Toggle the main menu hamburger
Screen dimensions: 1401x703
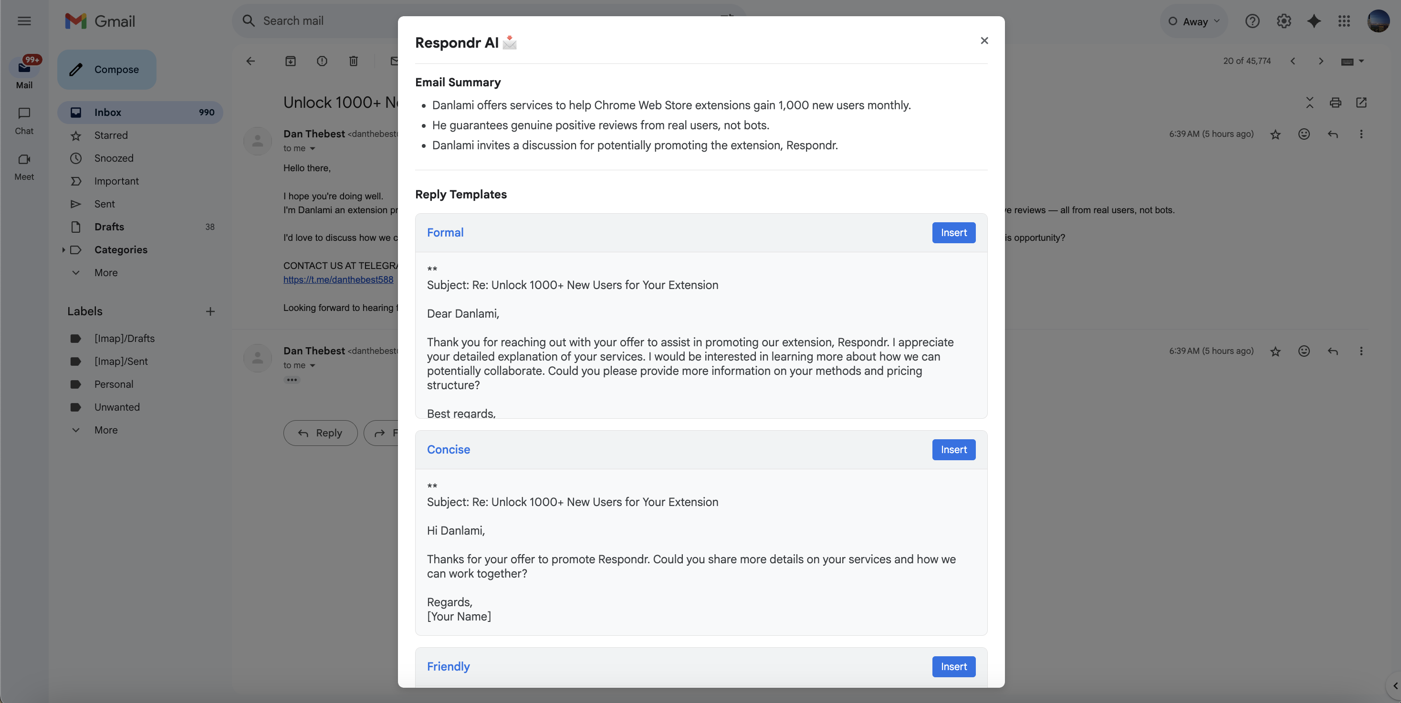tap(24, 21)
